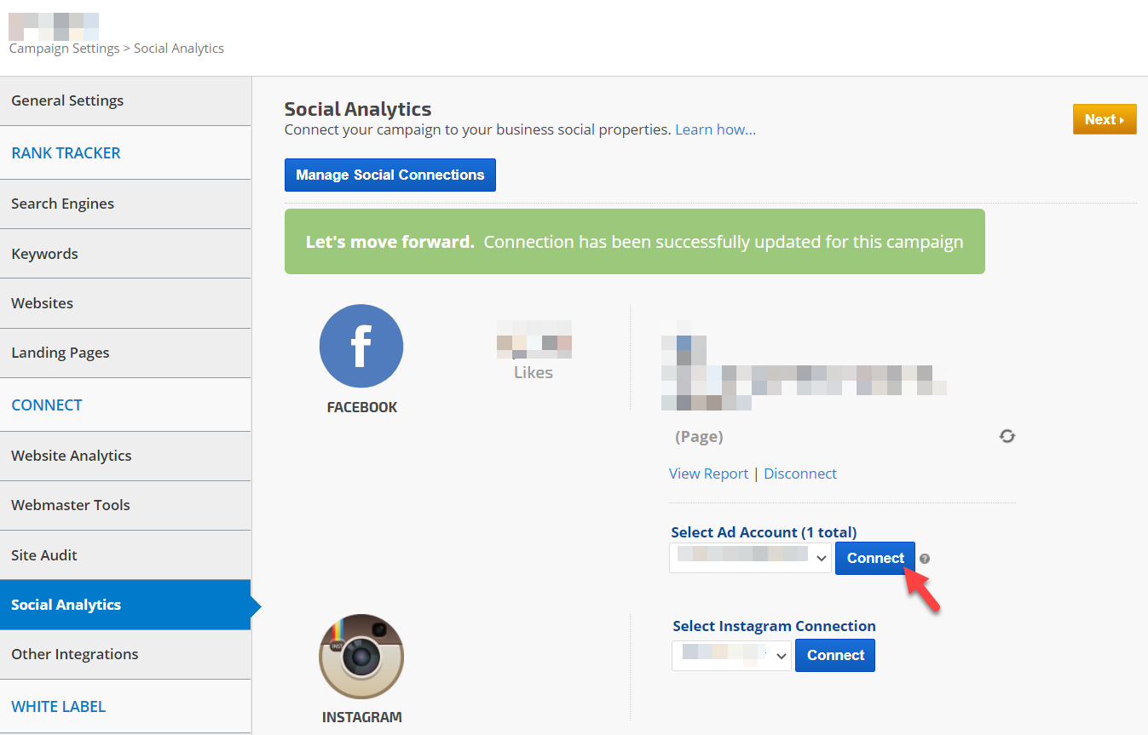Select Other Integrations in the sidebar

pos(74,654)
